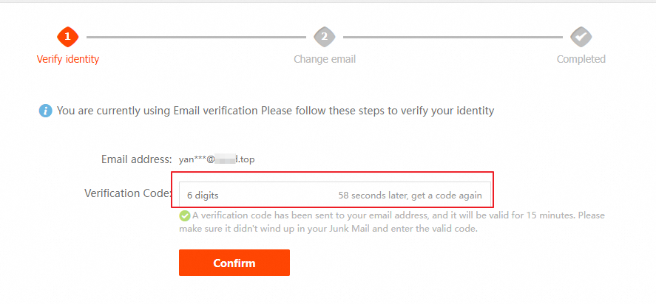Click the blurred domain part of the email

click(x=226, y=159)
